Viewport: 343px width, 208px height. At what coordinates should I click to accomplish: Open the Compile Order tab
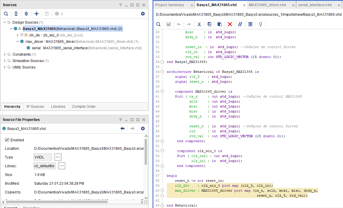[84, 106]
